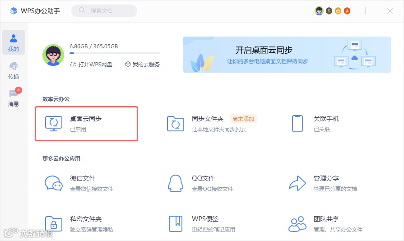The width and height of the screenshot is (404, 241).
Task: Open QQ文件 entry
Action: pos(201,183)
